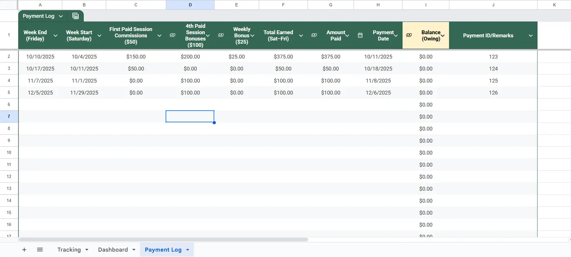571x257 pixels.
Task: Open Payment ID/Remarks column dropdown
Action: click(531, 36)
